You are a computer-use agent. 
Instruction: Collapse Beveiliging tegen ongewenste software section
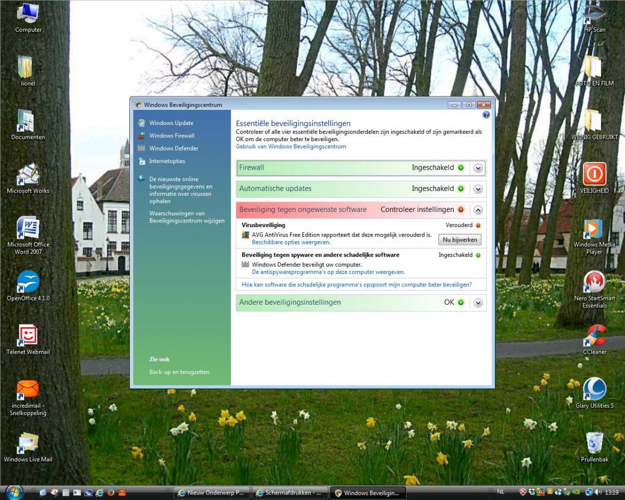478,210
